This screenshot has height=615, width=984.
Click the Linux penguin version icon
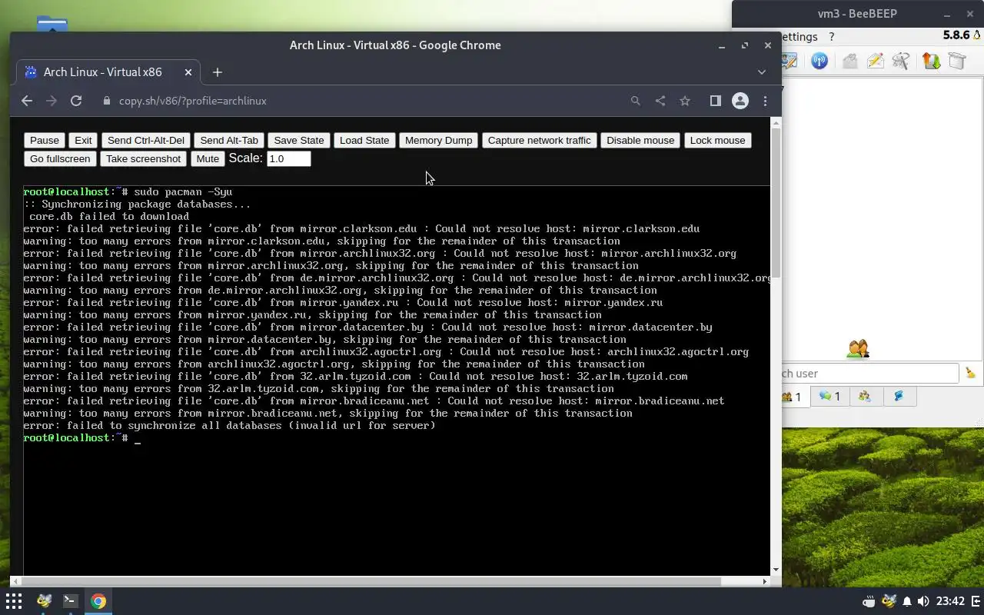pyautogui.click(x=978, y=35)
